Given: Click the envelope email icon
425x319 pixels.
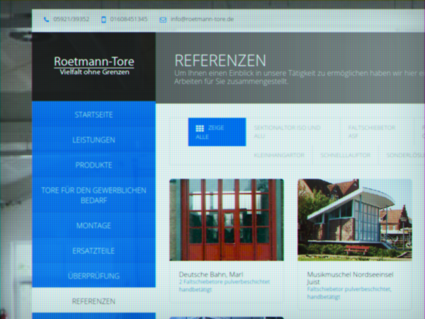Looking at the screenshot, I should pos(163,20).
